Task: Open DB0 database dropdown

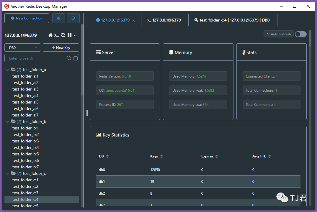Action: [23, 48]
